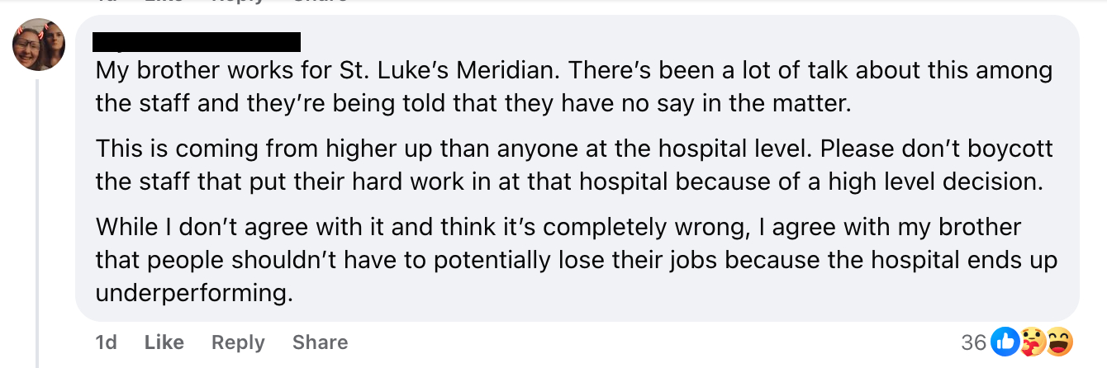Viewport: 1107px width, 368px height.
Task: Reply to the St. Luke's comment
Action: pos(238,342)
